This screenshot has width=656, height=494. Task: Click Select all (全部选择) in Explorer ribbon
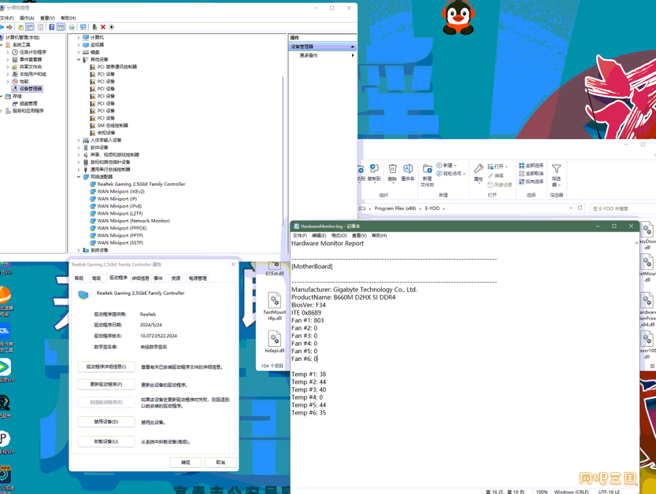coord(531,165)
